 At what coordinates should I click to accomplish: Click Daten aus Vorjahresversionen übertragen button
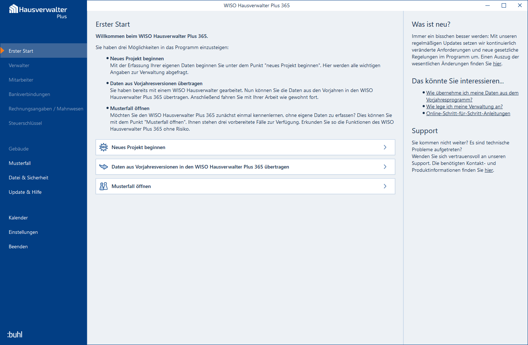tap(245, 167)
